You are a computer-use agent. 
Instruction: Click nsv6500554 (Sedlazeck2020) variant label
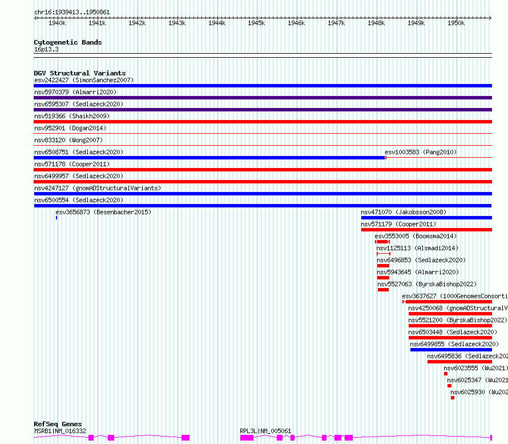tap(79, 200)
